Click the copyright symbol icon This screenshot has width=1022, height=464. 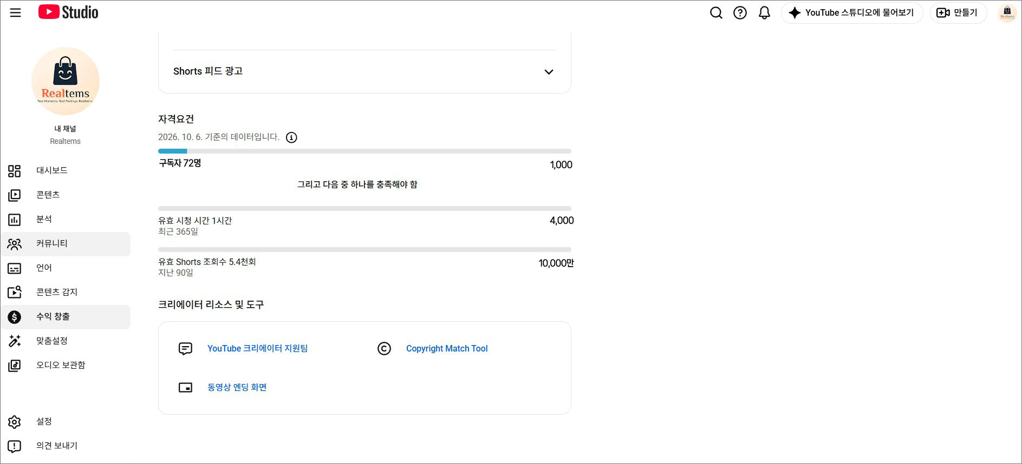tap(384, 349)
